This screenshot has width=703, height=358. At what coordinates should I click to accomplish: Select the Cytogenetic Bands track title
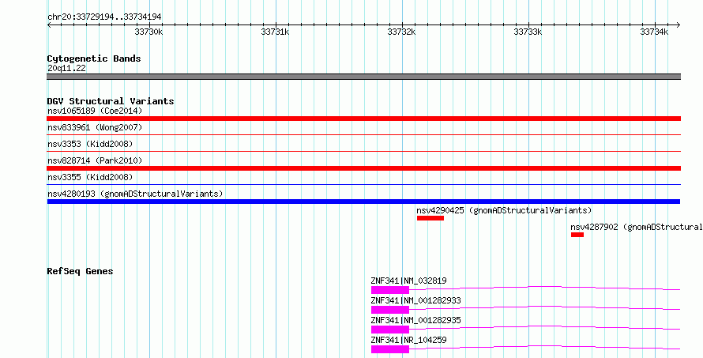click(94, 58)
